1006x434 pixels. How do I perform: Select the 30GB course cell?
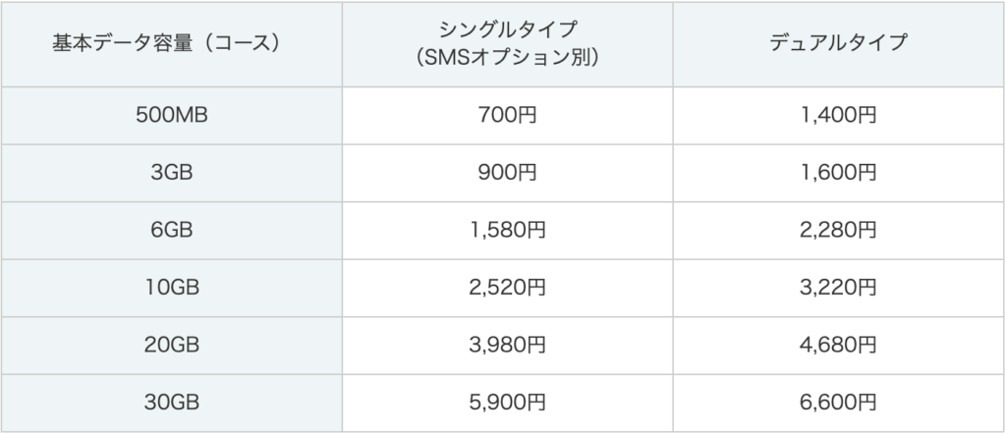(173, 403)
